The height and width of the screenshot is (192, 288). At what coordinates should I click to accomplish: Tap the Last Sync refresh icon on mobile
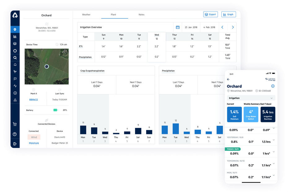click(x=266, y=79)
